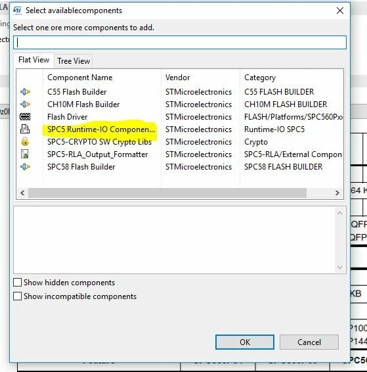Click the horizontal scrollbar right arrow
Viewport: 367px width, 372px height.
click(337, 193)
